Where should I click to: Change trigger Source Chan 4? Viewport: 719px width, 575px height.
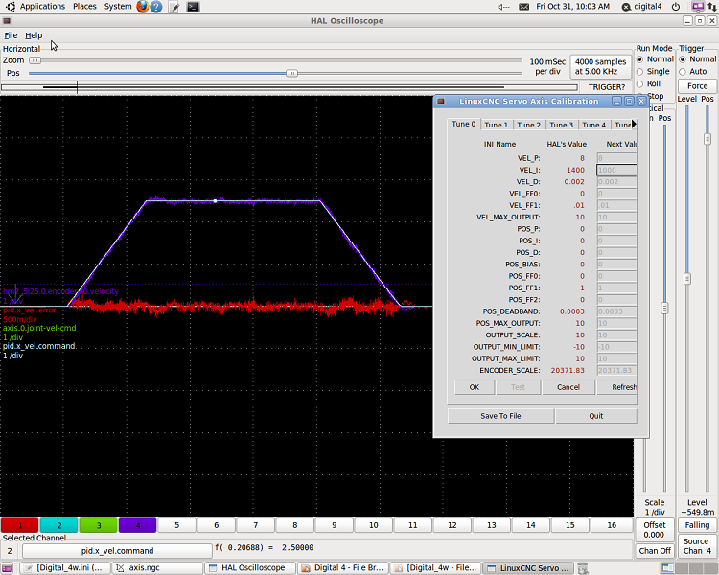click(x=697, y=546)
